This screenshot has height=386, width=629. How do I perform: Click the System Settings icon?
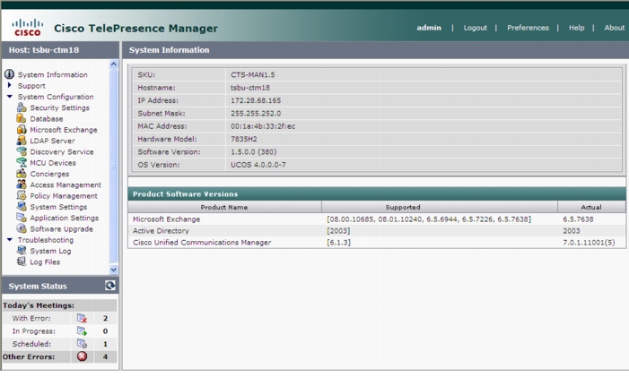(22, 207)
